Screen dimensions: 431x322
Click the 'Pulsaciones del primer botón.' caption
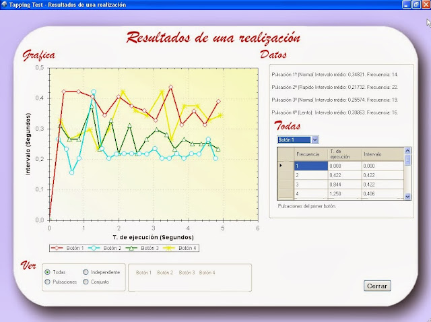coord(307,206)
